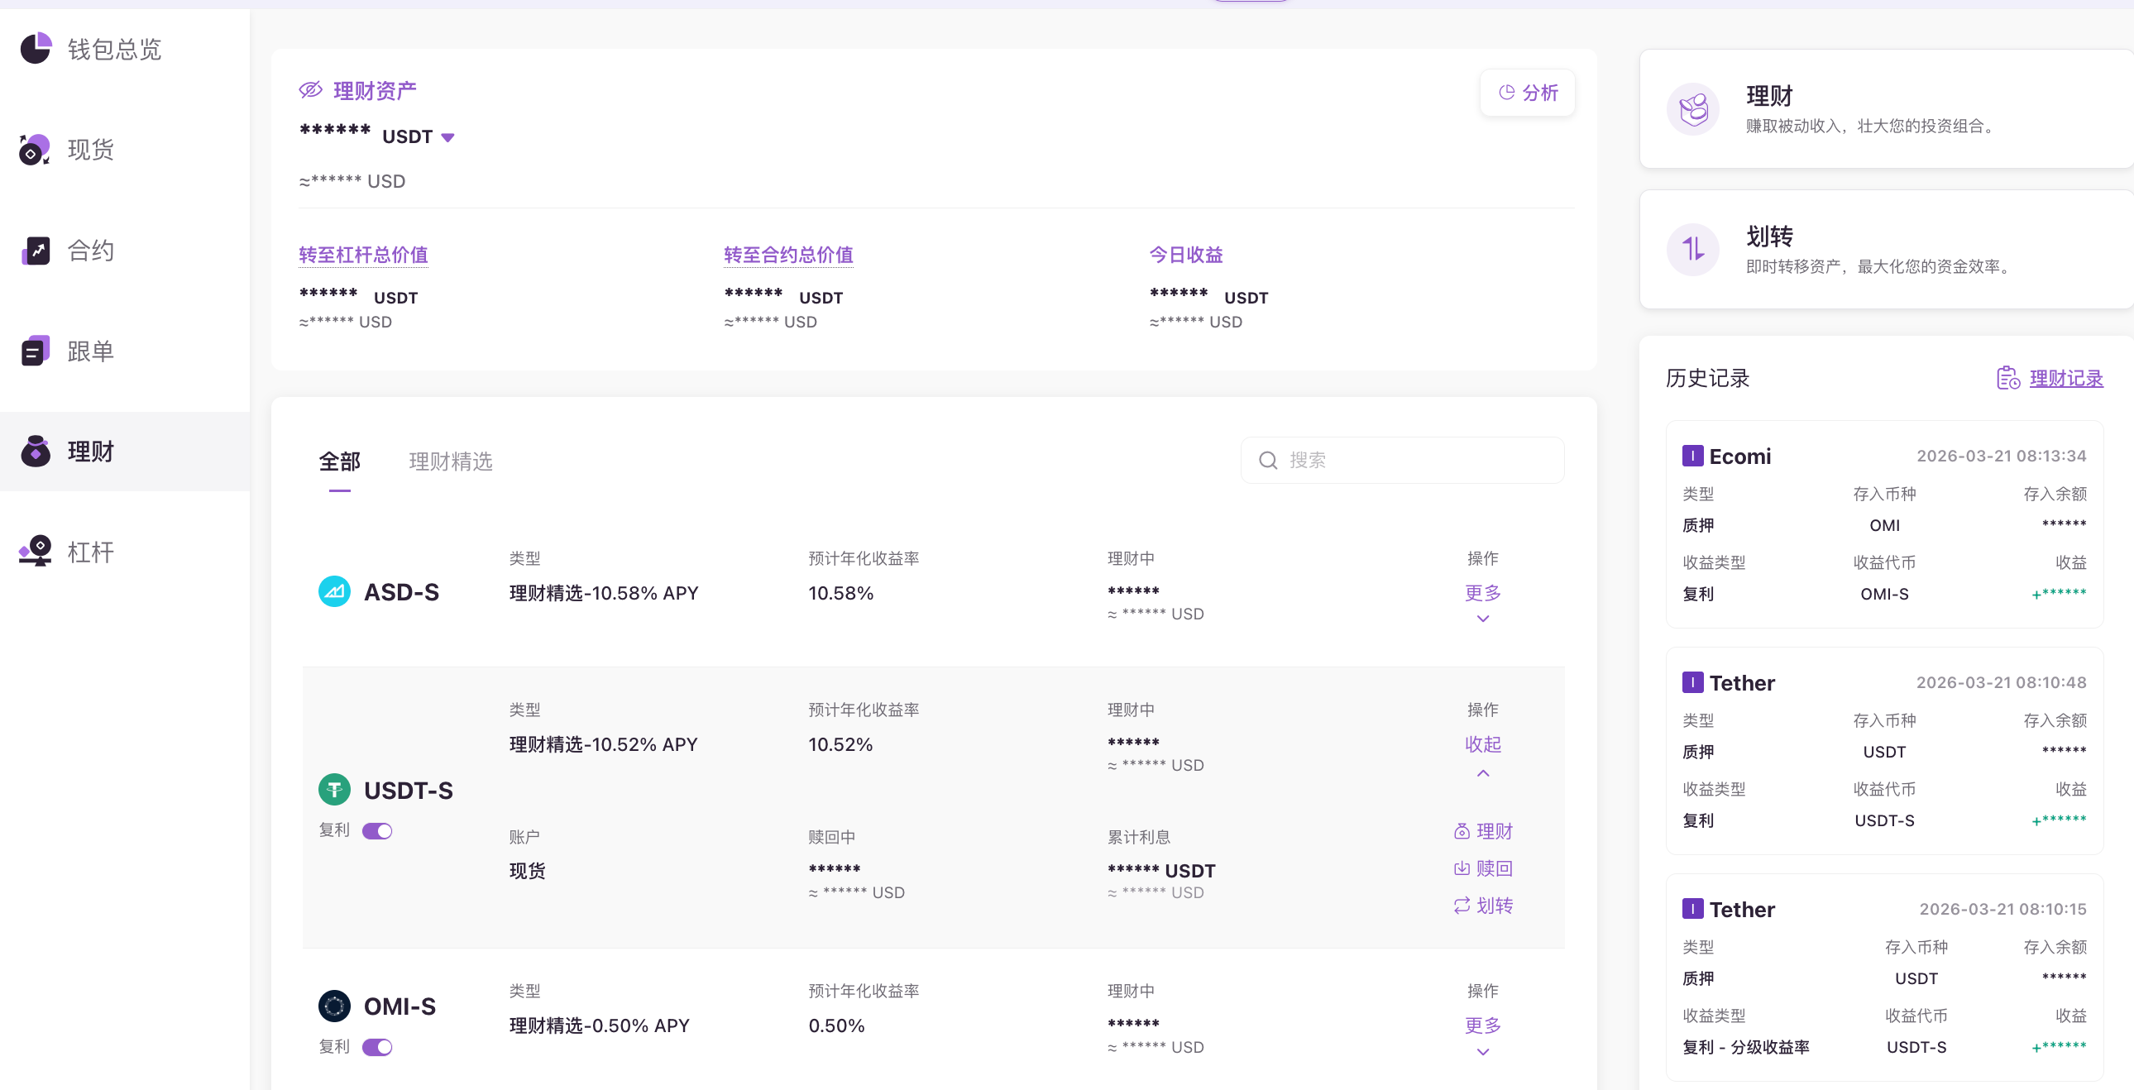Click the 理财 earn card coin icon
Image resolution: width=2134 pixels, height=1090 pixels.
point(1692,108)
